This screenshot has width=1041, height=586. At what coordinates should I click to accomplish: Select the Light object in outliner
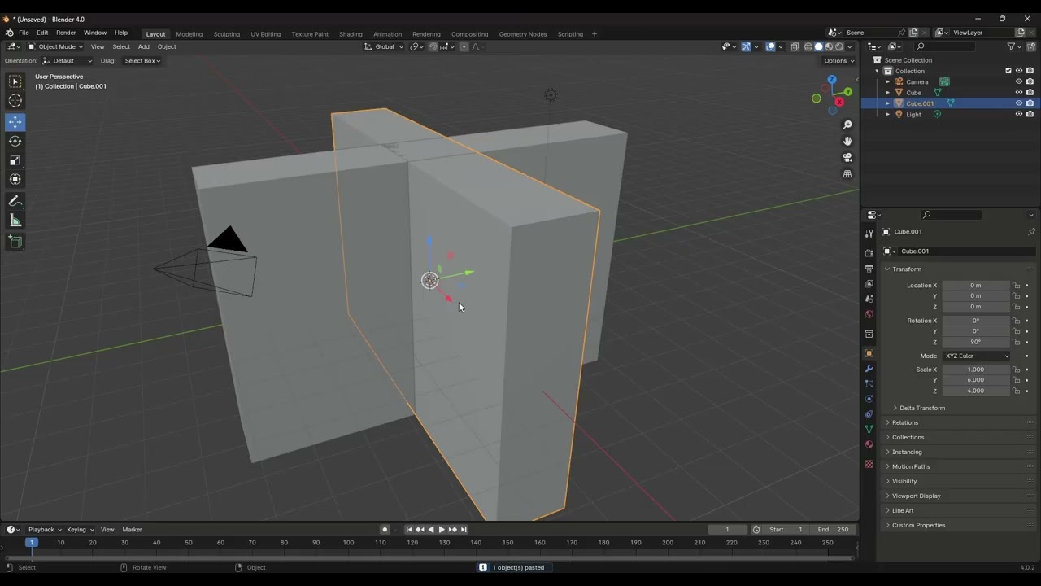pos(913,115)
